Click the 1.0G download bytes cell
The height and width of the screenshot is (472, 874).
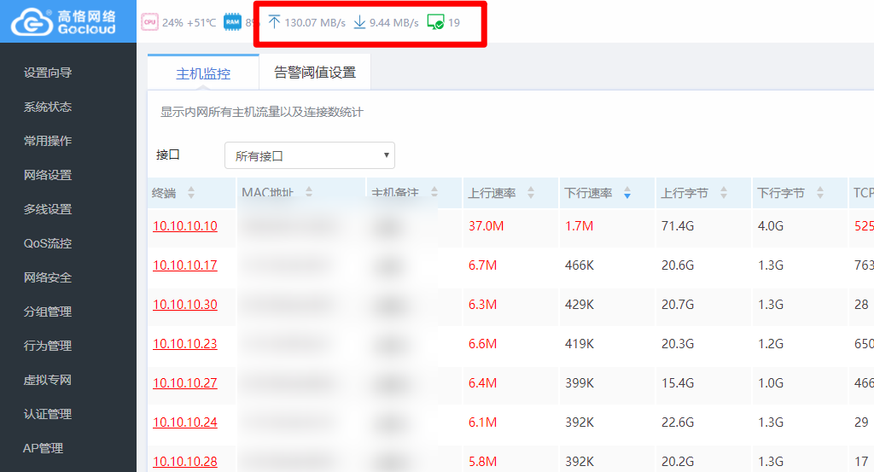[x=771, y=383]
